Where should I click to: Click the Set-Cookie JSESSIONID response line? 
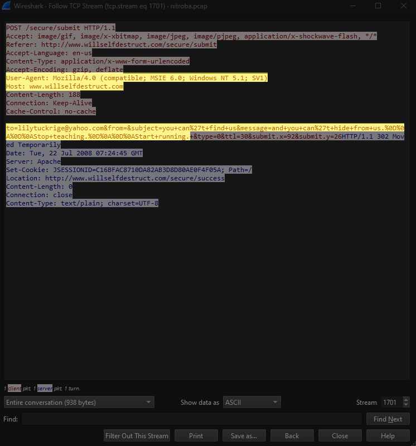[128, 170]
